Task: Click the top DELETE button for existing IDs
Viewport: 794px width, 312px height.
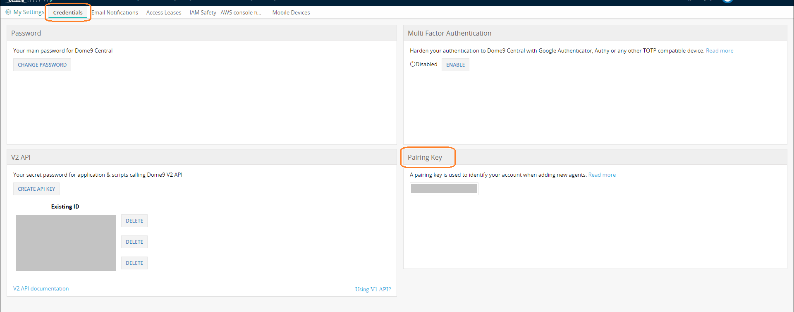Action: coord(134,221)
